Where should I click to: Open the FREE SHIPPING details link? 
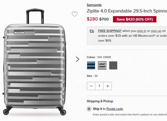110,31
